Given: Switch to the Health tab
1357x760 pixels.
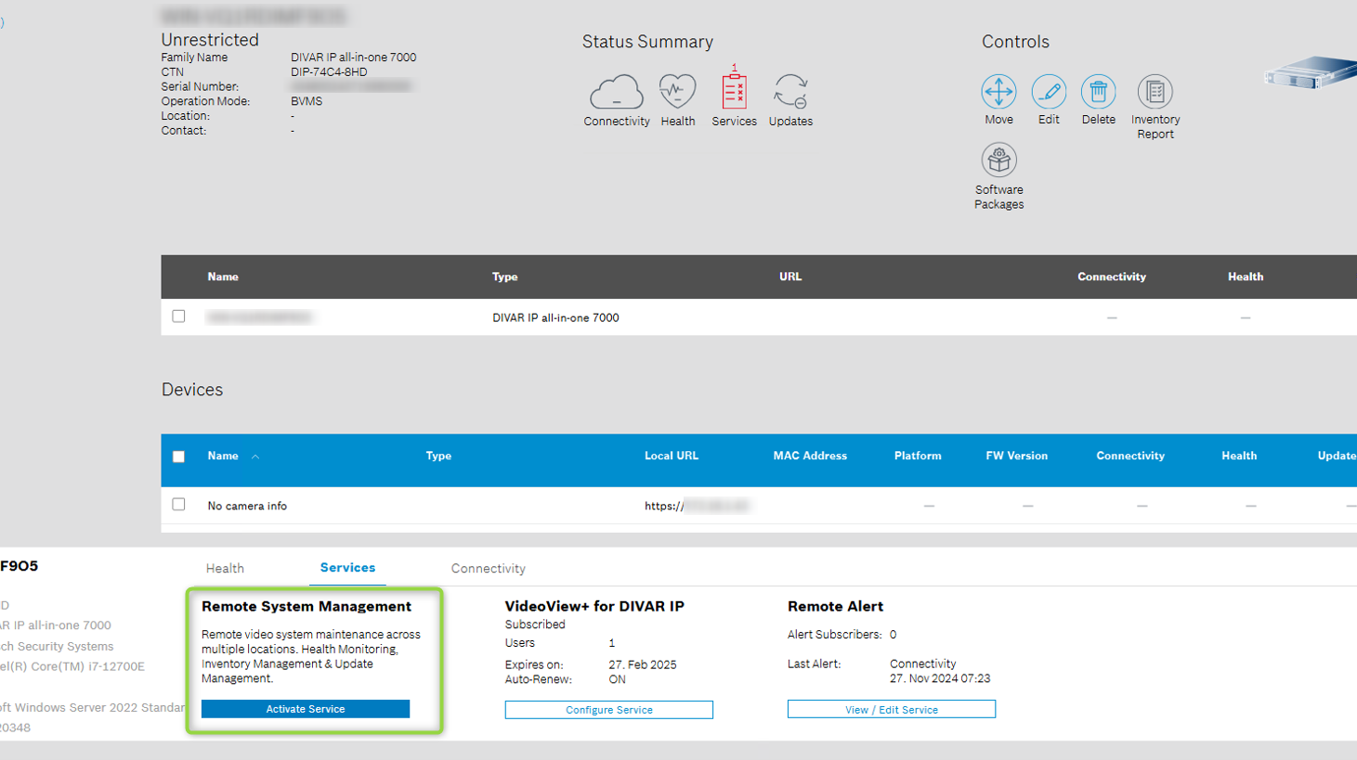Looking at the screenshot, I should [225, 568].
